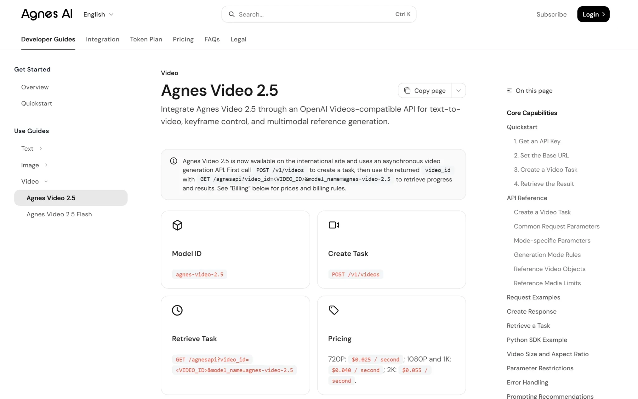Jump to 1. Get an API Key
Screen dimensions: 638x399
pos(537,141)
